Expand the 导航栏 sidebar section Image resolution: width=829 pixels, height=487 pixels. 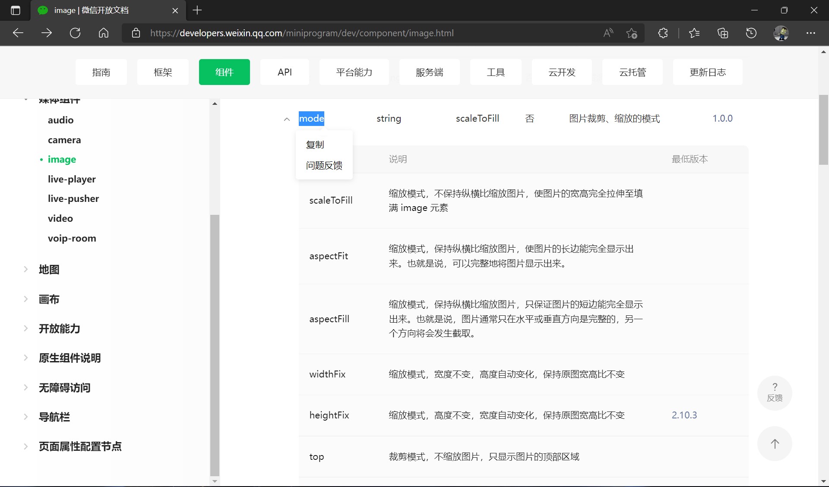(x=26, y=417)
